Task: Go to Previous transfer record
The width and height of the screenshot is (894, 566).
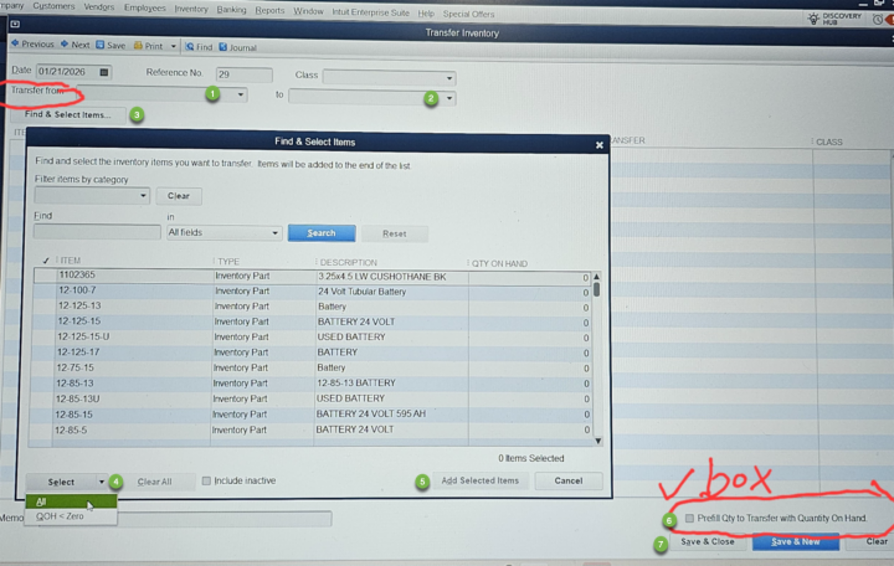Action: 32,44
